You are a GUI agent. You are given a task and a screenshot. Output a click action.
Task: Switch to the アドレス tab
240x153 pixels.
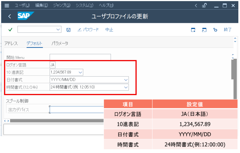11,44
